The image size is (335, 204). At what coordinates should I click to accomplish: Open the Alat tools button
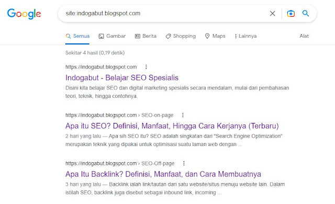tap(304, 36)
